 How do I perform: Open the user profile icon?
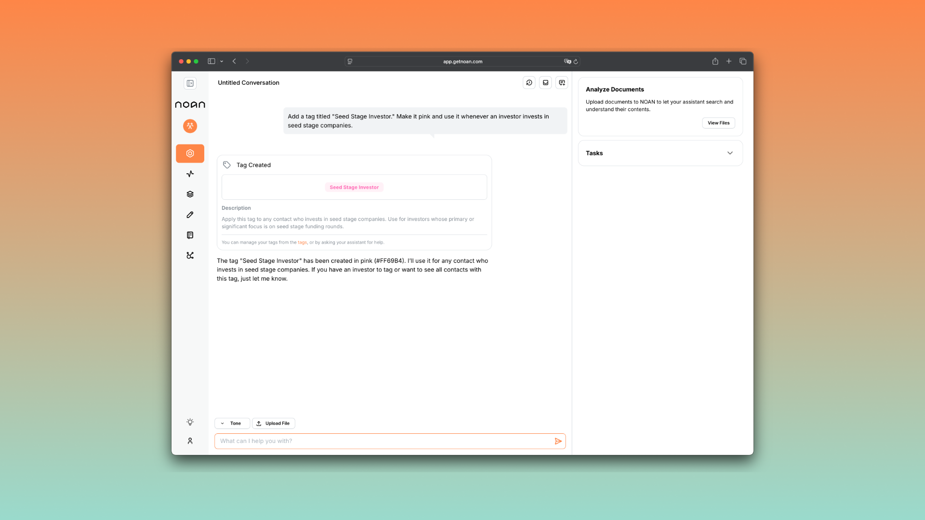(190, 441)
